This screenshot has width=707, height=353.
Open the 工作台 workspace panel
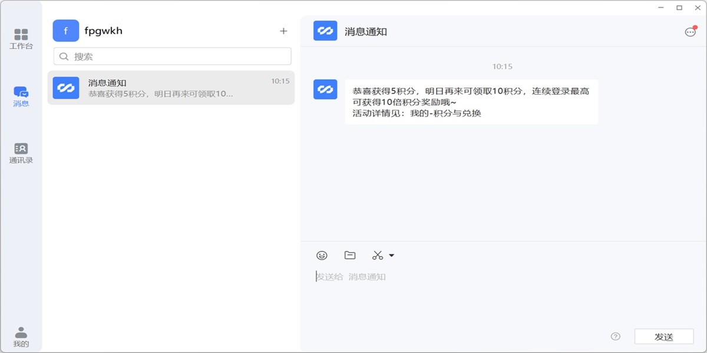click(22, 35)
